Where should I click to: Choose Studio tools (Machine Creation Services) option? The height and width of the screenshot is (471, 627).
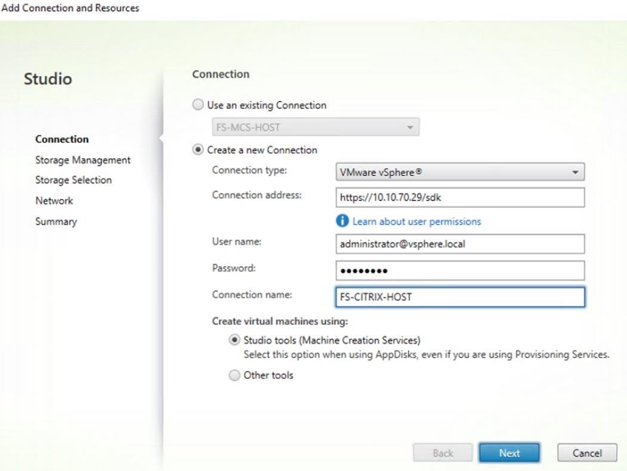234,340
